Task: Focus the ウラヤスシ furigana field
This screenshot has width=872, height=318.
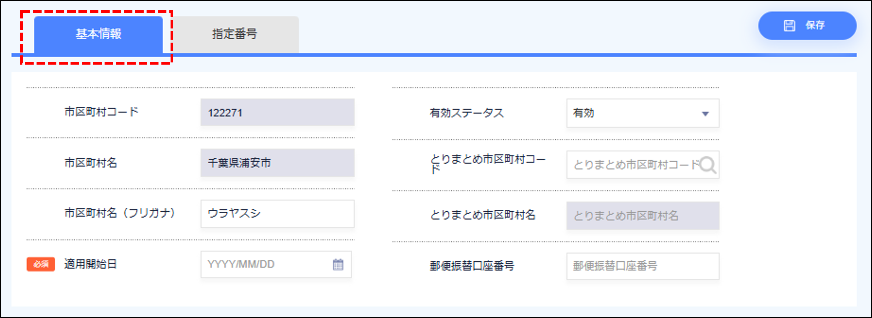Action: coord(277,214)
